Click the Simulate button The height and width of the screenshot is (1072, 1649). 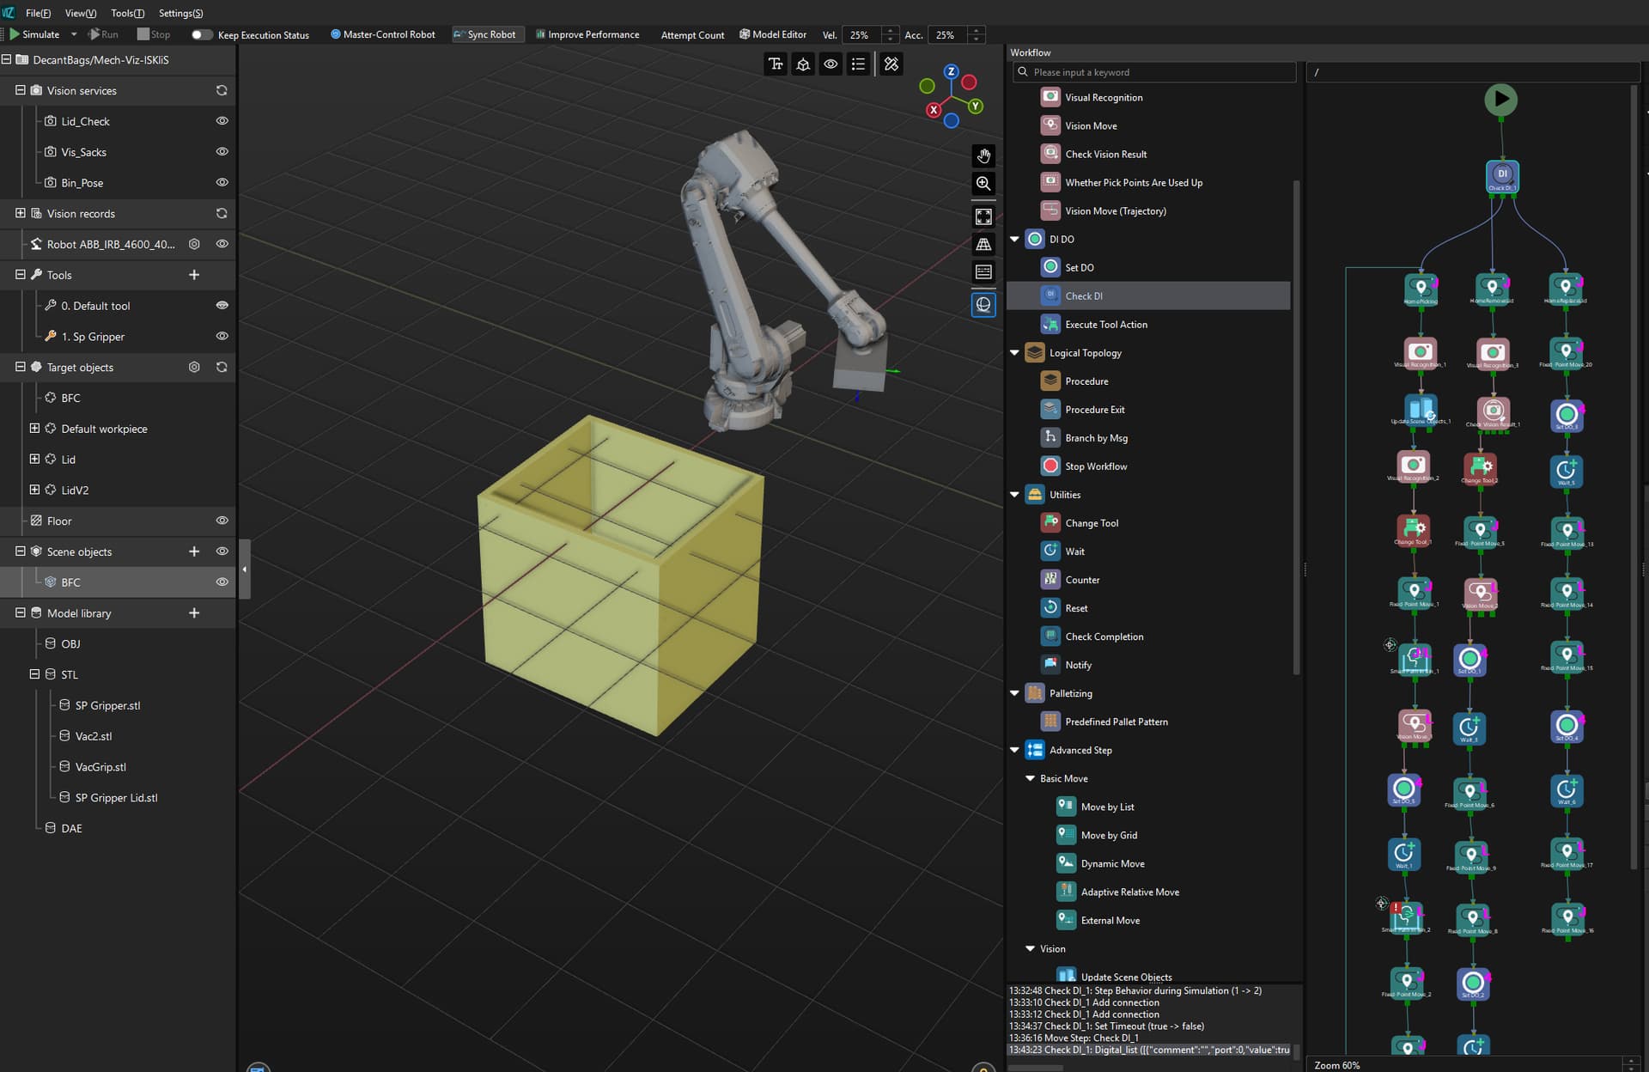click(x=34, y=34)
